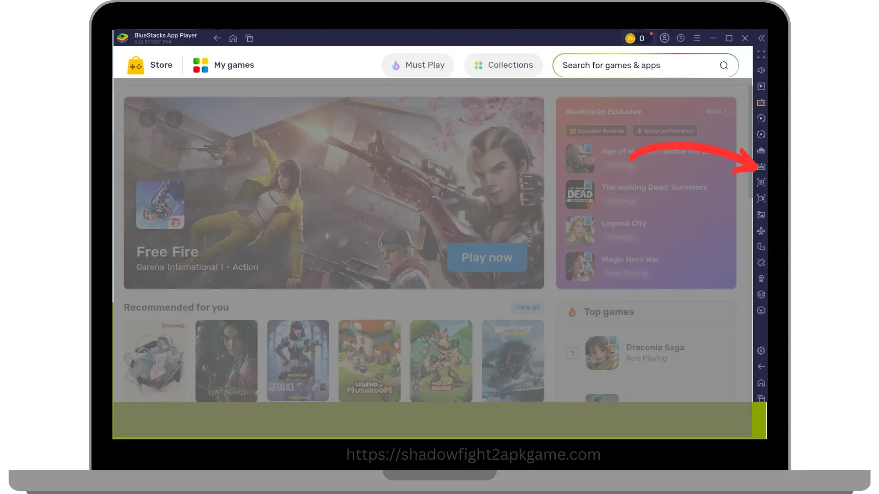Select the Location tool in the sidebar

coord(761,278)
